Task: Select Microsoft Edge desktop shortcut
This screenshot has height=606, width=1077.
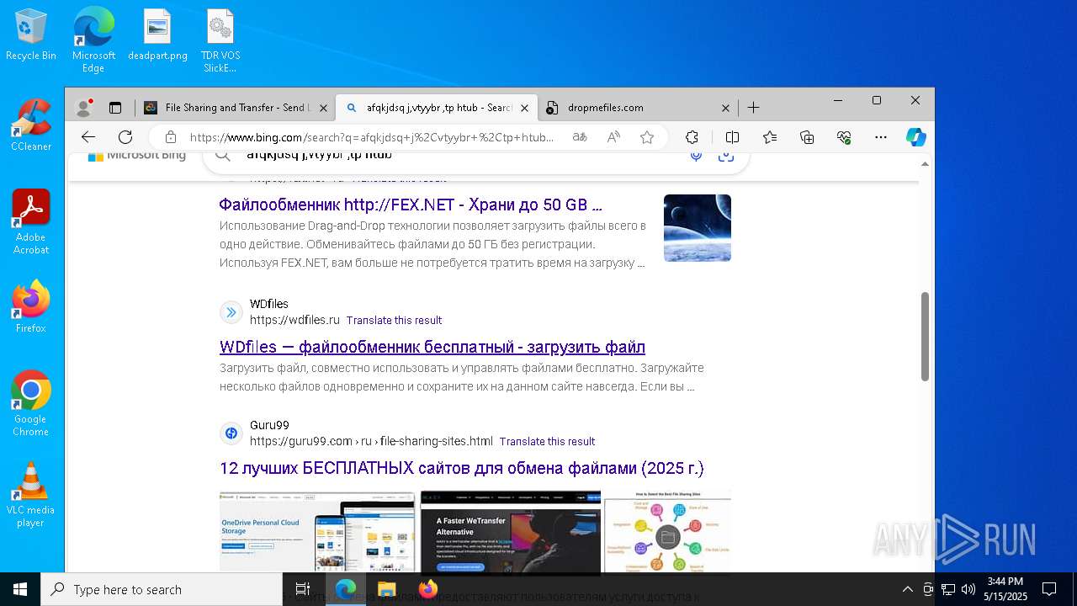Action: click(93, 41)
